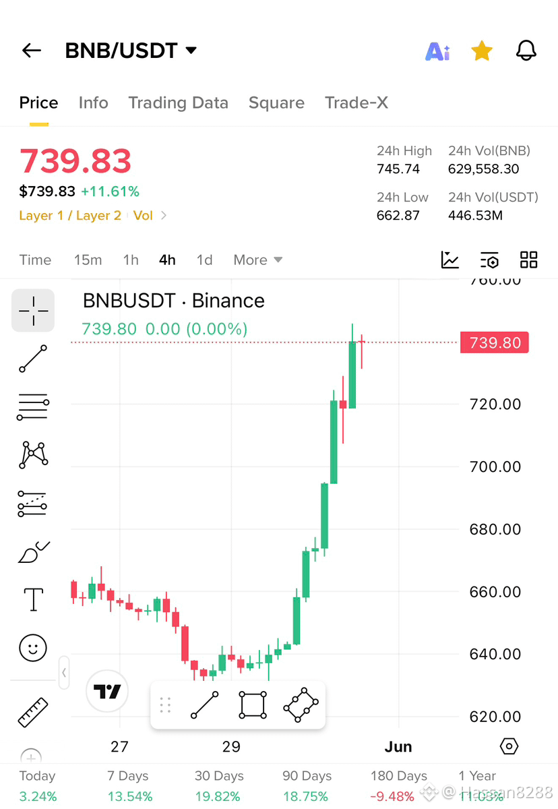Select rectangle tool in floating toolbar
This screenshot has width=558, height=809.
pos(253,705)
